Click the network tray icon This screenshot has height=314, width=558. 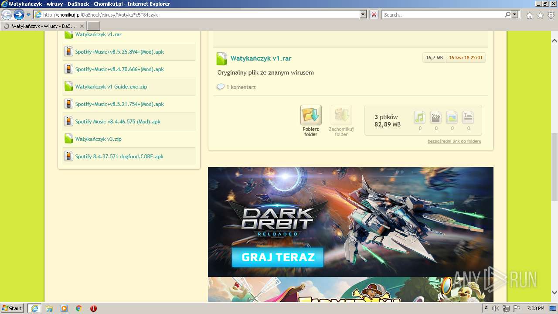click(506, 308)
